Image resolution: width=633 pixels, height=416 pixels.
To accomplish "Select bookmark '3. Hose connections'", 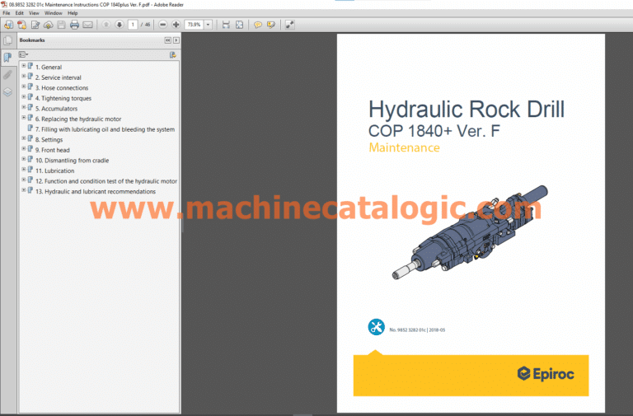I will click(x=62, y=88).
